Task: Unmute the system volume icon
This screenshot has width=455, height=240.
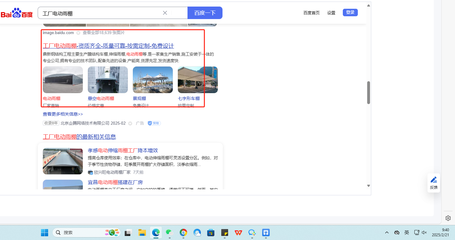Action: [x=424, y=232]
